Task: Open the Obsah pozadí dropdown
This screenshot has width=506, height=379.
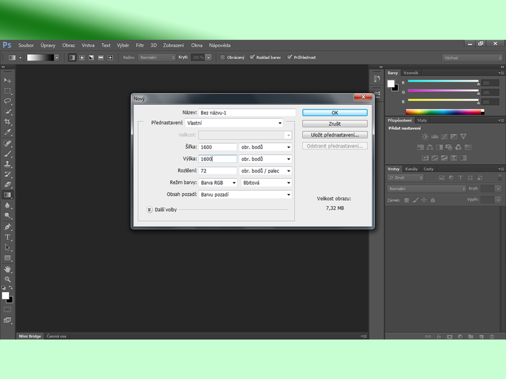Action: [x=245, y=195]
